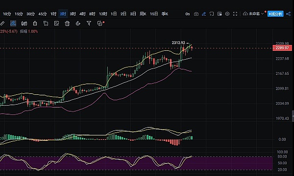Image resolution: width=294 pixels, height=176 pixels.
Task: Click the 80.00 oscillator axis label
Action: pyautogui.click(x=282, y=156)
